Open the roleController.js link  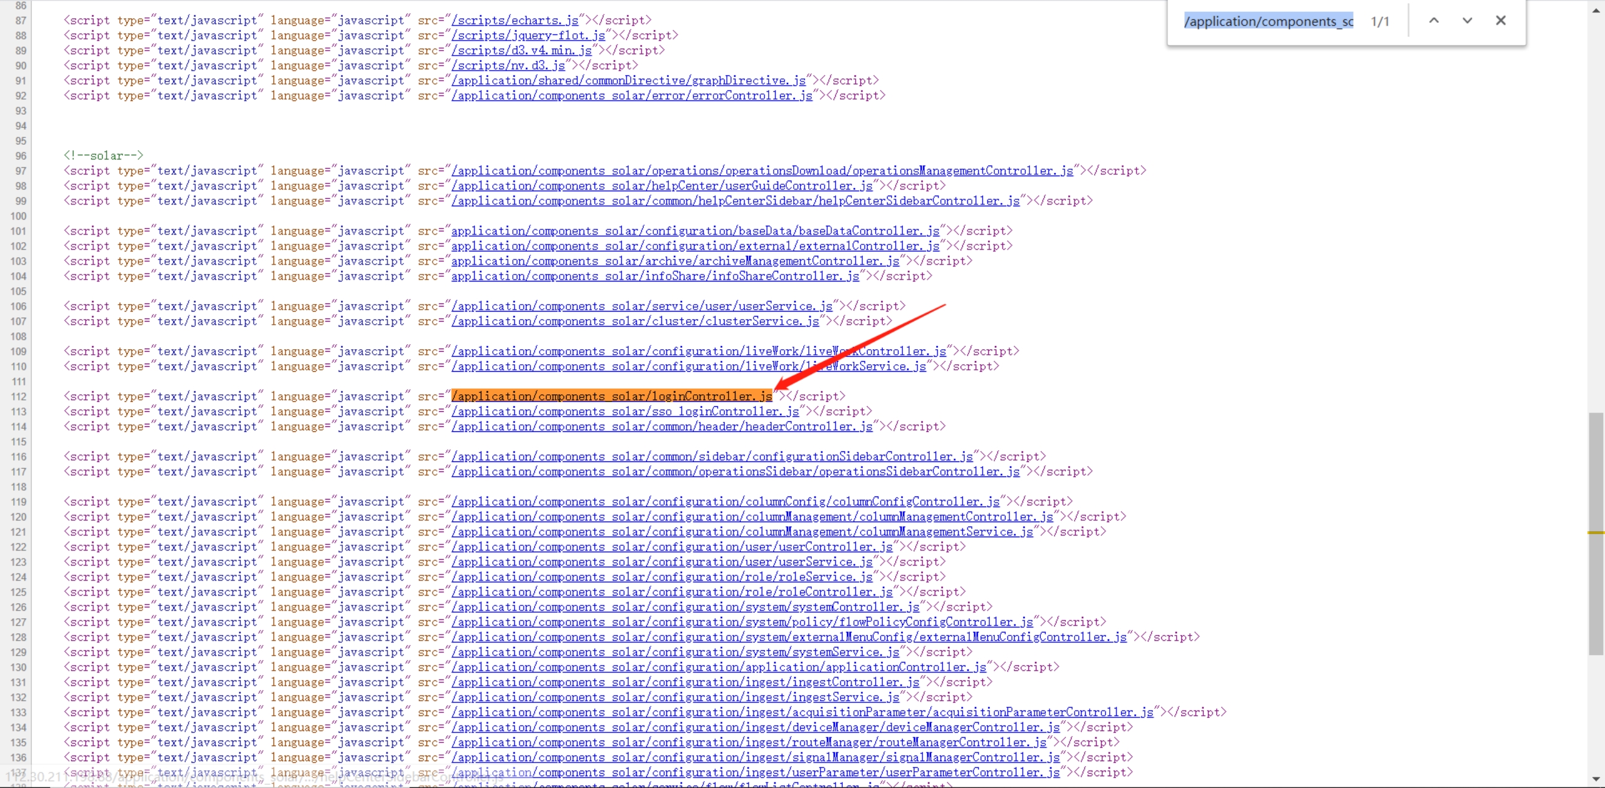point(671,592)
